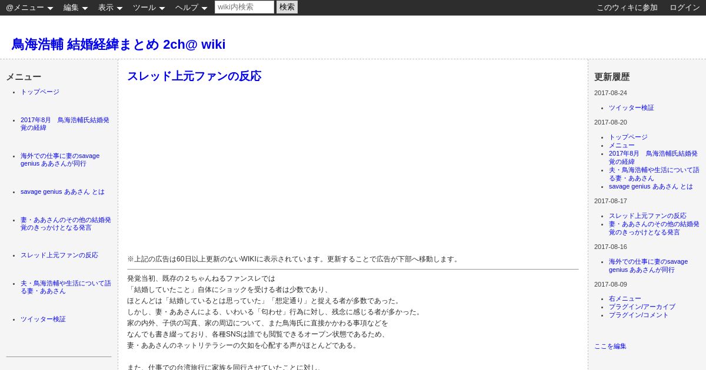
Task: Open プラグイン/コメント link
Action: tap(639, 315)
